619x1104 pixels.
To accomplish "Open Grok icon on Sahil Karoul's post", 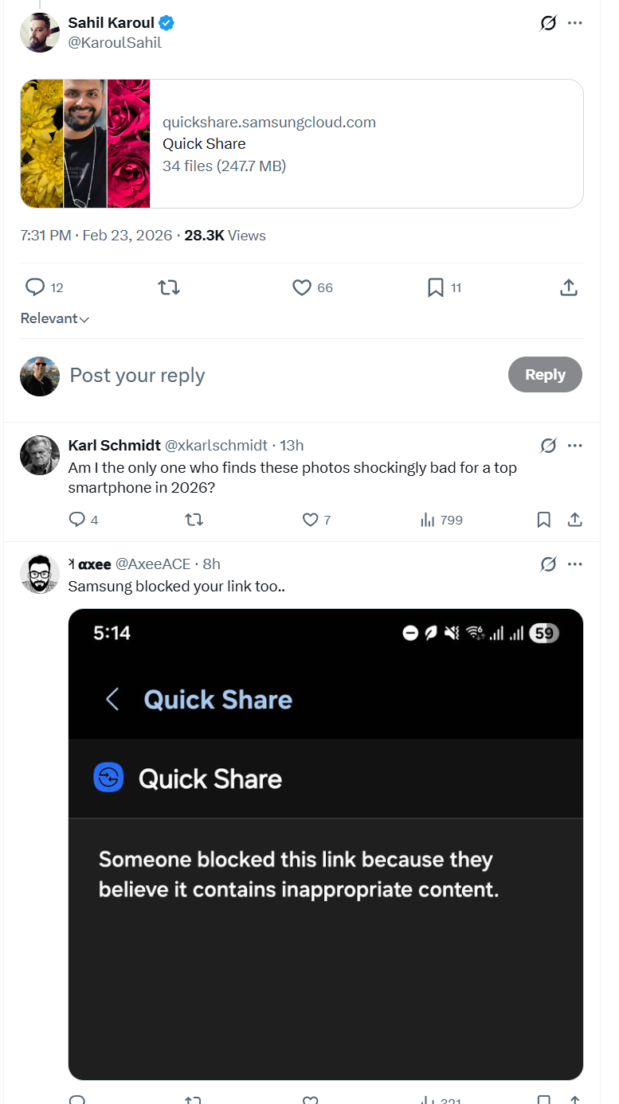I will pos(548,23).
